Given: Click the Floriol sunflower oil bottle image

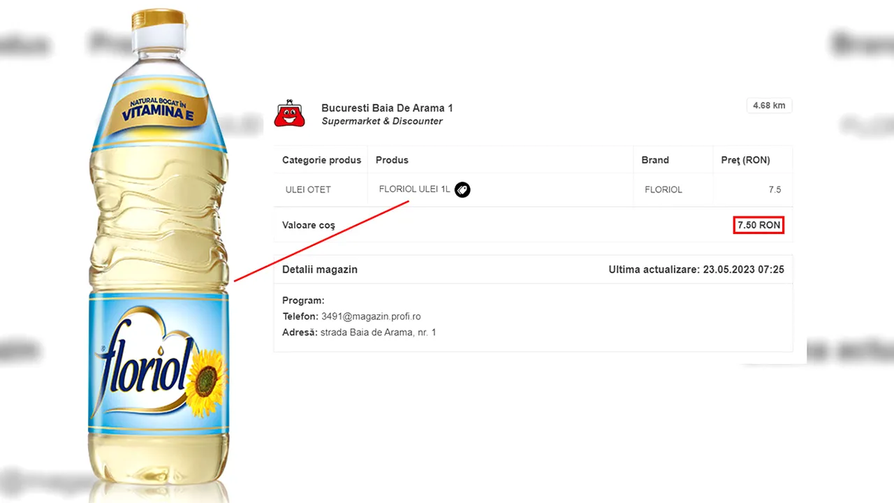Looking at the screenshot, I should (x=159, y=255).
